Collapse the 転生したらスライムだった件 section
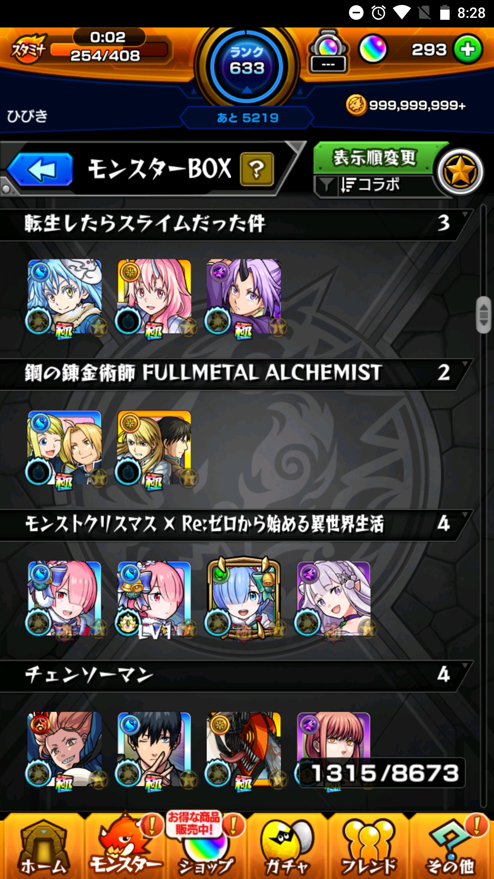494x879 pixels. pos(237,224)
